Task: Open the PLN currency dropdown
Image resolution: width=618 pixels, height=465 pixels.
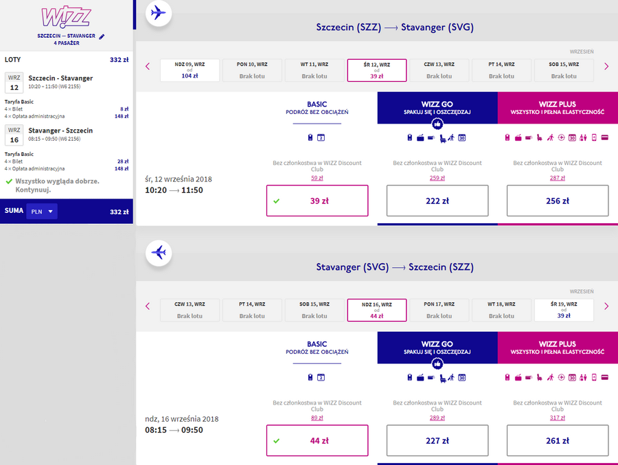Action: 42,212
